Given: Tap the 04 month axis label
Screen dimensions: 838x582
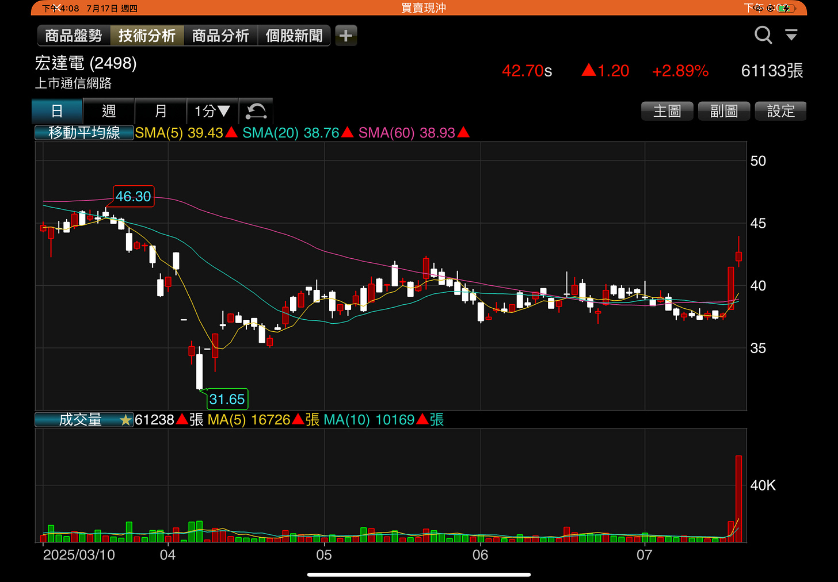Looking at the screenshot, I should click(x=167, y=555).
